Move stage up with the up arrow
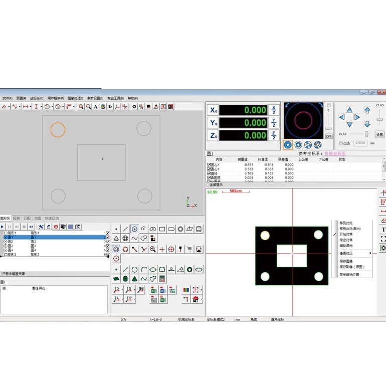 pyautogui.click(x=349, y=110)
